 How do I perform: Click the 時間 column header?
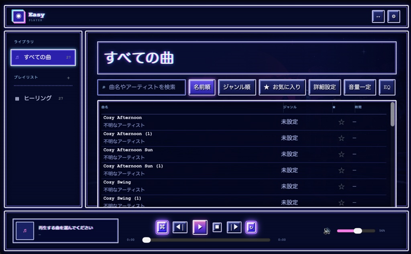(358, 107)
